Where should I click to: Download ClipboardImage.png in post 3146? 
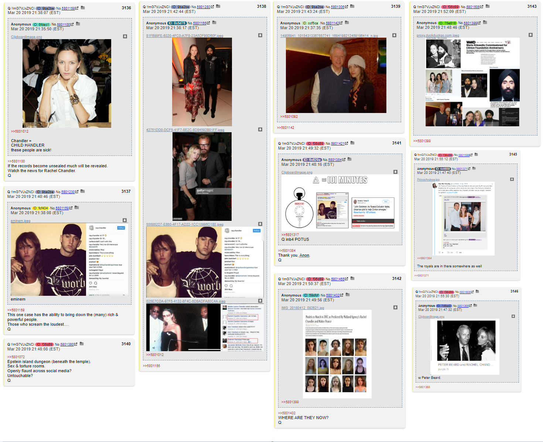[513, 316]
